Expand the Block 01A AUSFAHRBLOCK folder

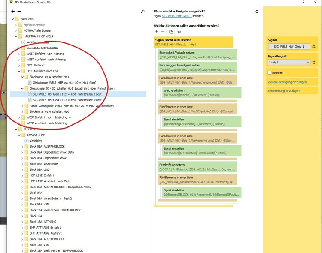tap(22, 147)
